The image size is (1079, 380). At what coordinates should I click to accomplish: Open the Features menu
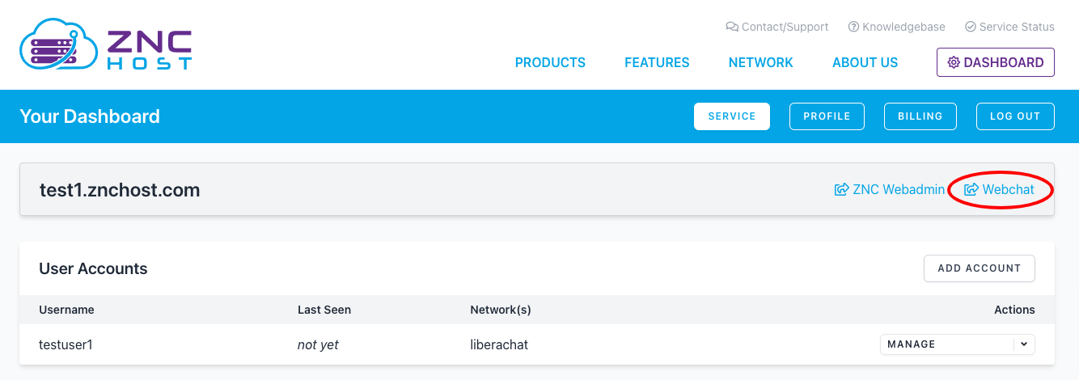tap(657, 62)
